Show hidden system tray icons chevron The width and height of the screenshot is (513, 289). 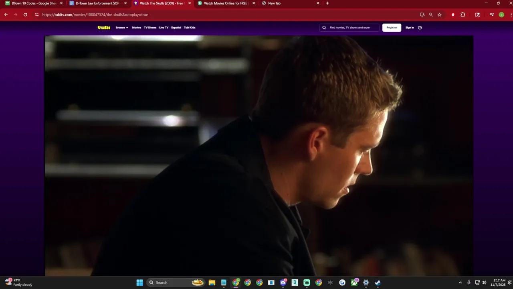click(460, 283)
